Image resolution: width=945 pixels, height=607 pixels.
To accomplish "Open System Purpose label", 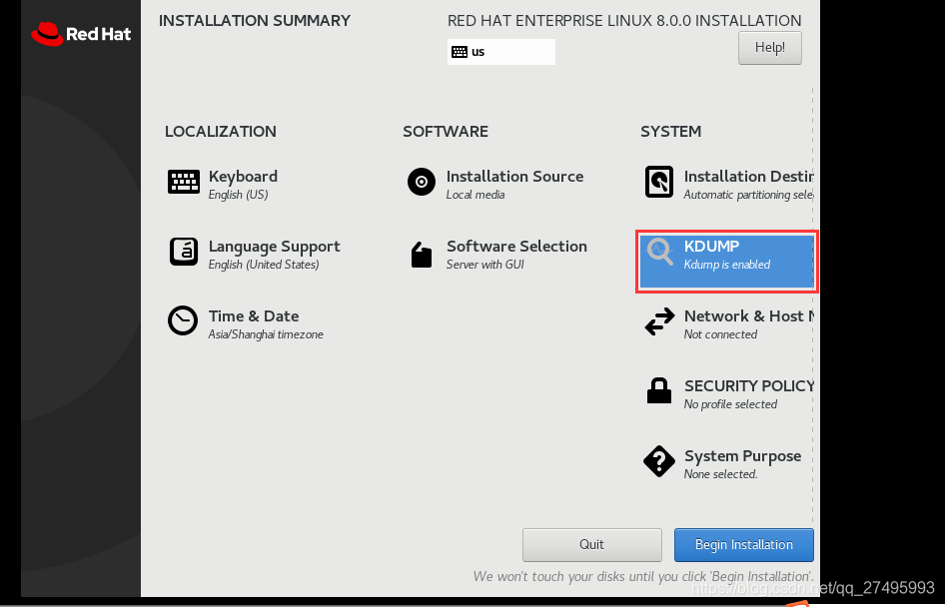I will pos(742,456).
